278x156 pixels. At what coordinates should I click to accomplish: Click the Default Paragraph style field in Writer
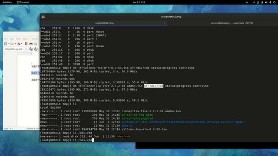click(x=14, y=49)
